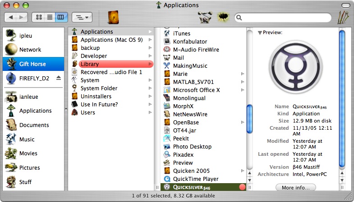This screenshot has height=202, width=354.
Task: Select the QuickTime Player app
Action: (x=203, y=179)
